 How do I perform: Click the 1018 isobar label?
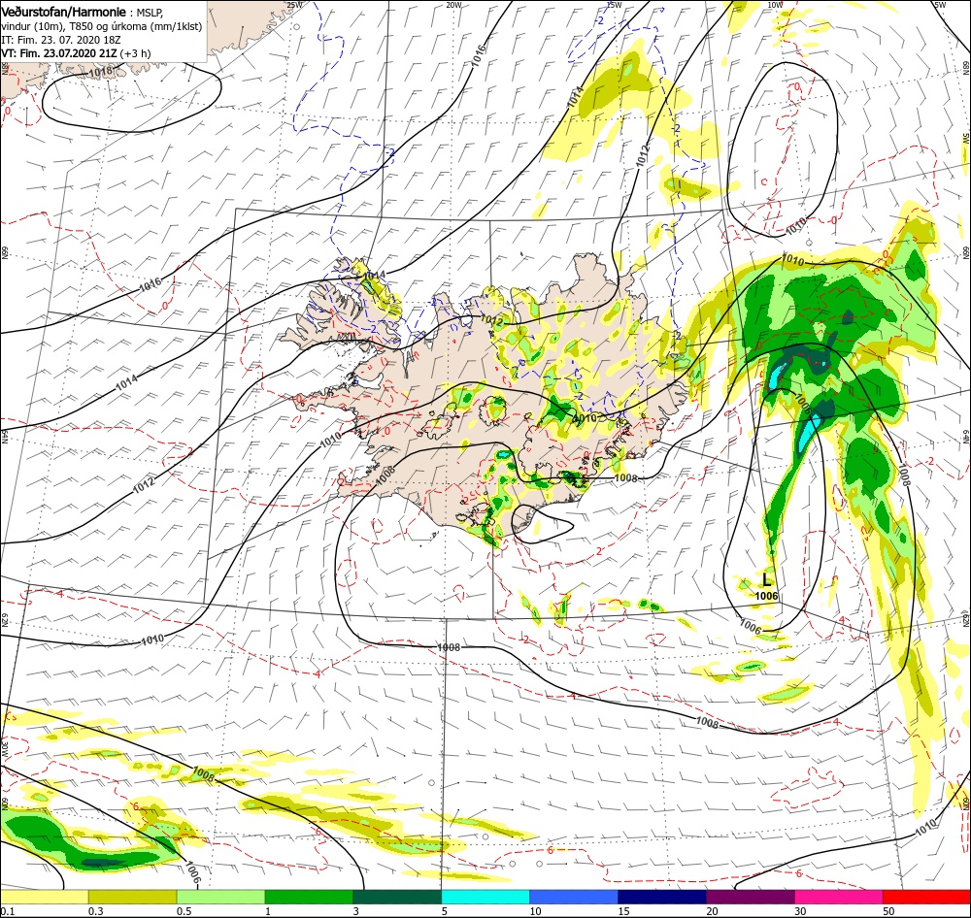100,71
